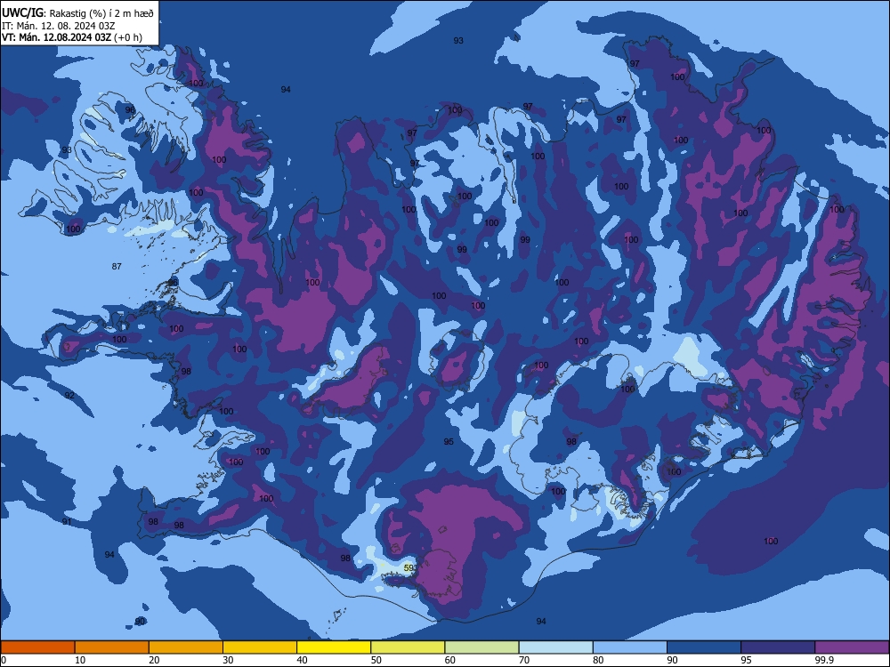Click the '59' humidity value on the map
The height and width of the screenshot is (667, 890).
click(x=409, y=567)
